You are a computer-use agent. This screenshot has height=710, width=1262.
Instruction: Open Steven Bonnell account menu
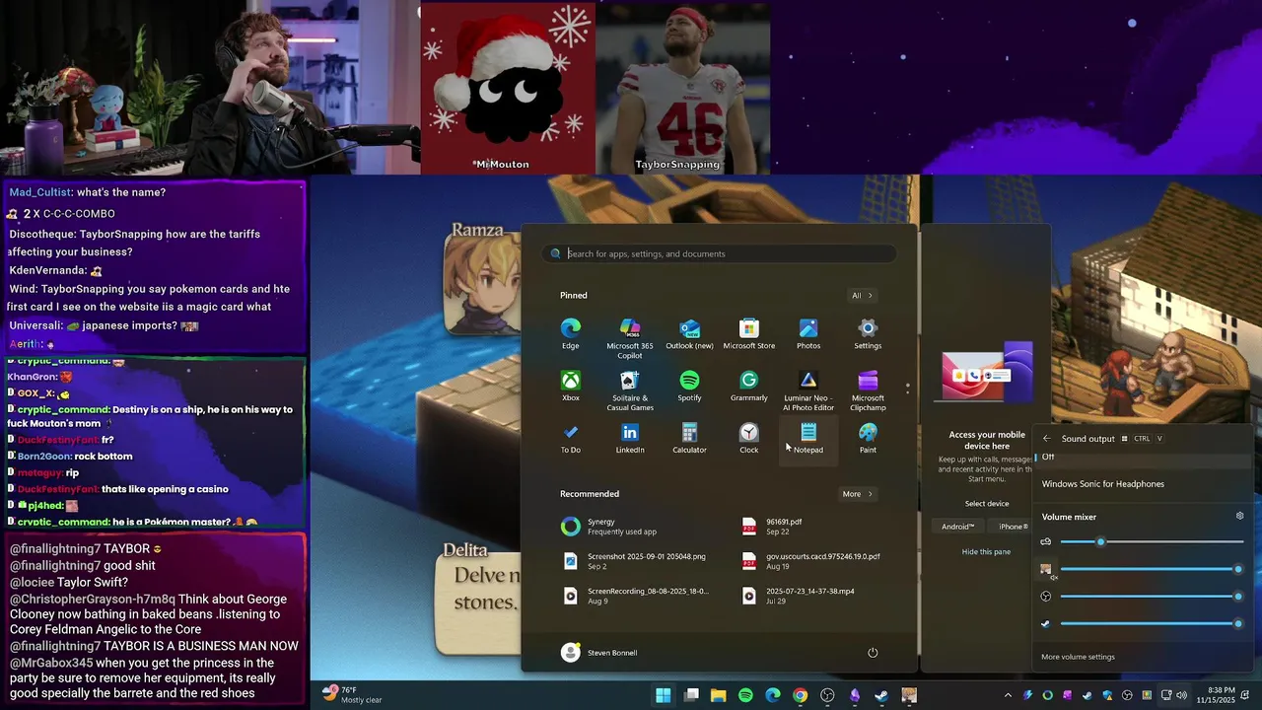pos(598,652)
